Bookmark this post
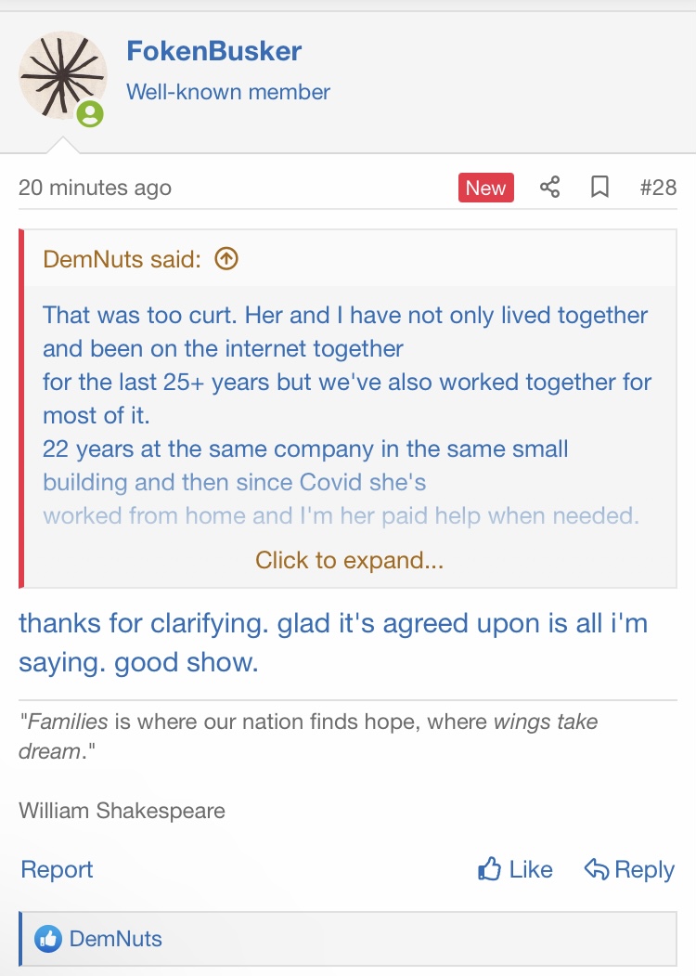The height and width of the screenshot is (976, 696). pyautogui.click(x=600, y=188)
